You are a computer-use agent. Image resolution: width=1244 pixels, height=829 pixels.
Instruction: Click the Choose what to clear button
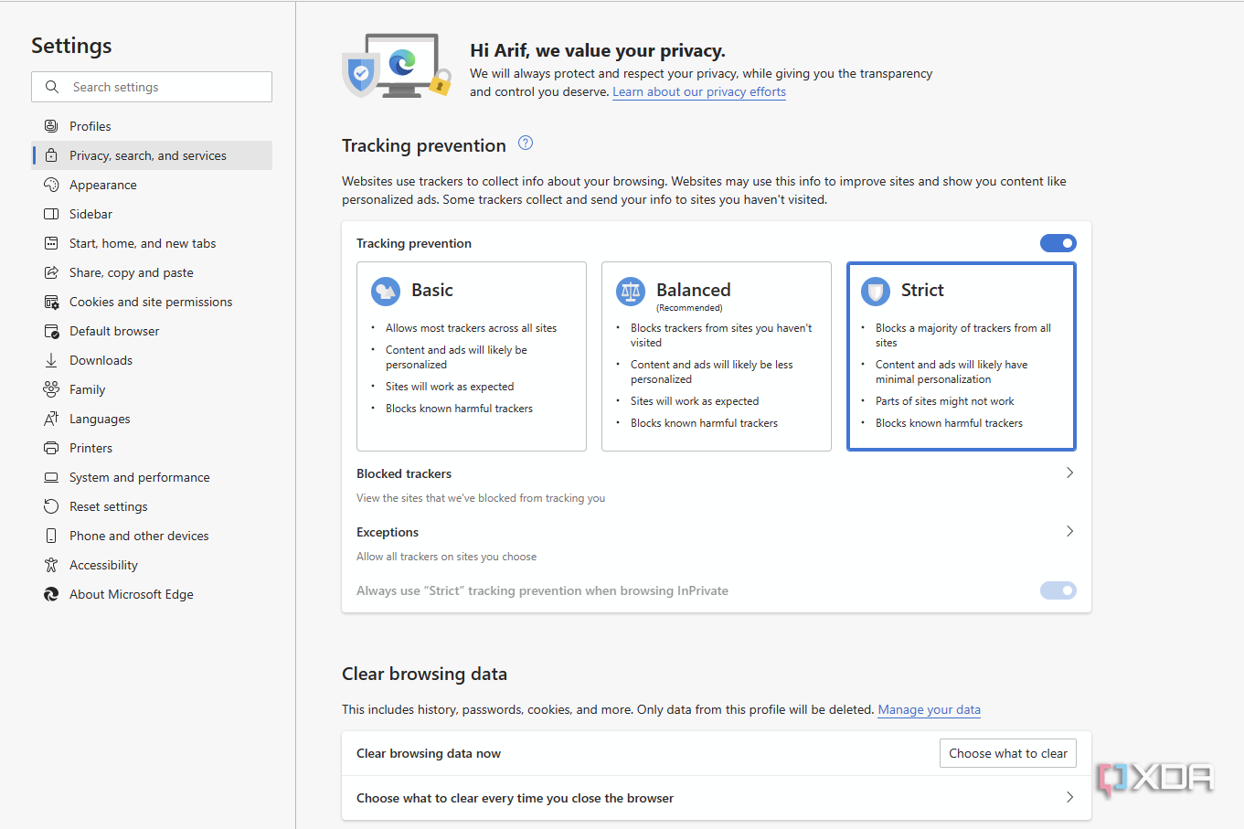[1007, 752]
